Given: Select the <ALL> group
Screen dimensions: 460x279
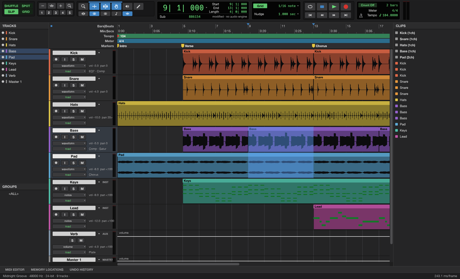Looking at the screenshot, I should (14, 194).
